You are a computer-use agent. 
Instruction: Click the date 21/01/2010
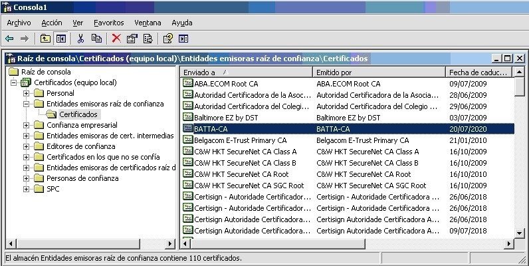click(x=468, y=140)
